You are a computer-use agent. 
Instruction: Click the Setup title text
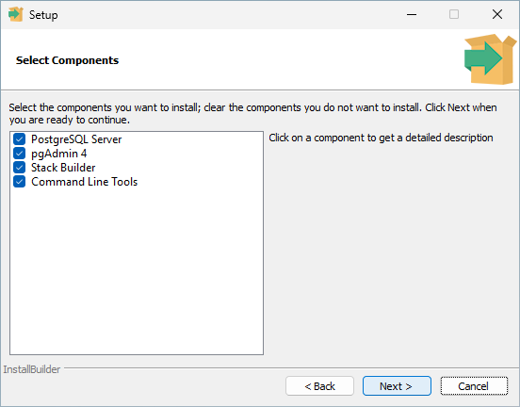(x=43, y=15)
